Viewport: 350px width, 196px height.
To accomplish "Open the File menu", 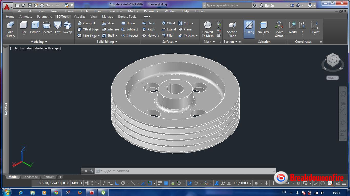I will click(x=19, y=11).
